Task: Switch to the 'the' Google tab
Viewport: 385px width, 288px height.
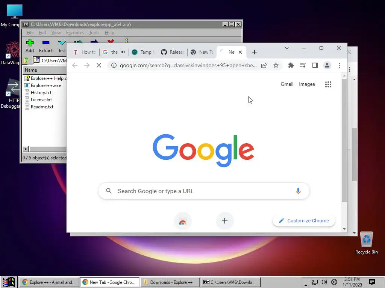Action: pos(111,52)
